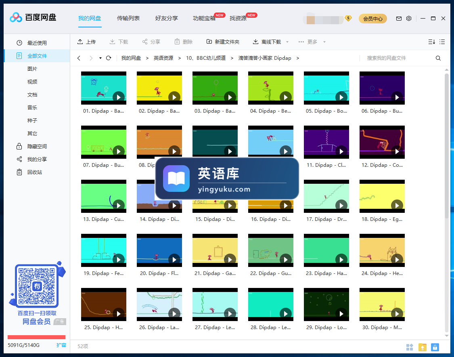This screenshot has height=357, width=454.
Task: Select video 06. Dipdap thumbnail
Action: 382,88
